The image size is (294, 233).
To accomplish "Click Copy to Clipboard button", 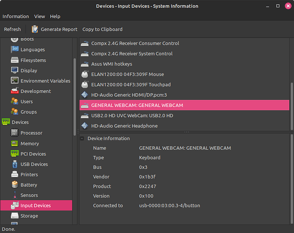I will click(102, 29).
